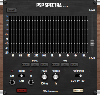
Task: Click the Level slider handle
Action: click(92, 43)
